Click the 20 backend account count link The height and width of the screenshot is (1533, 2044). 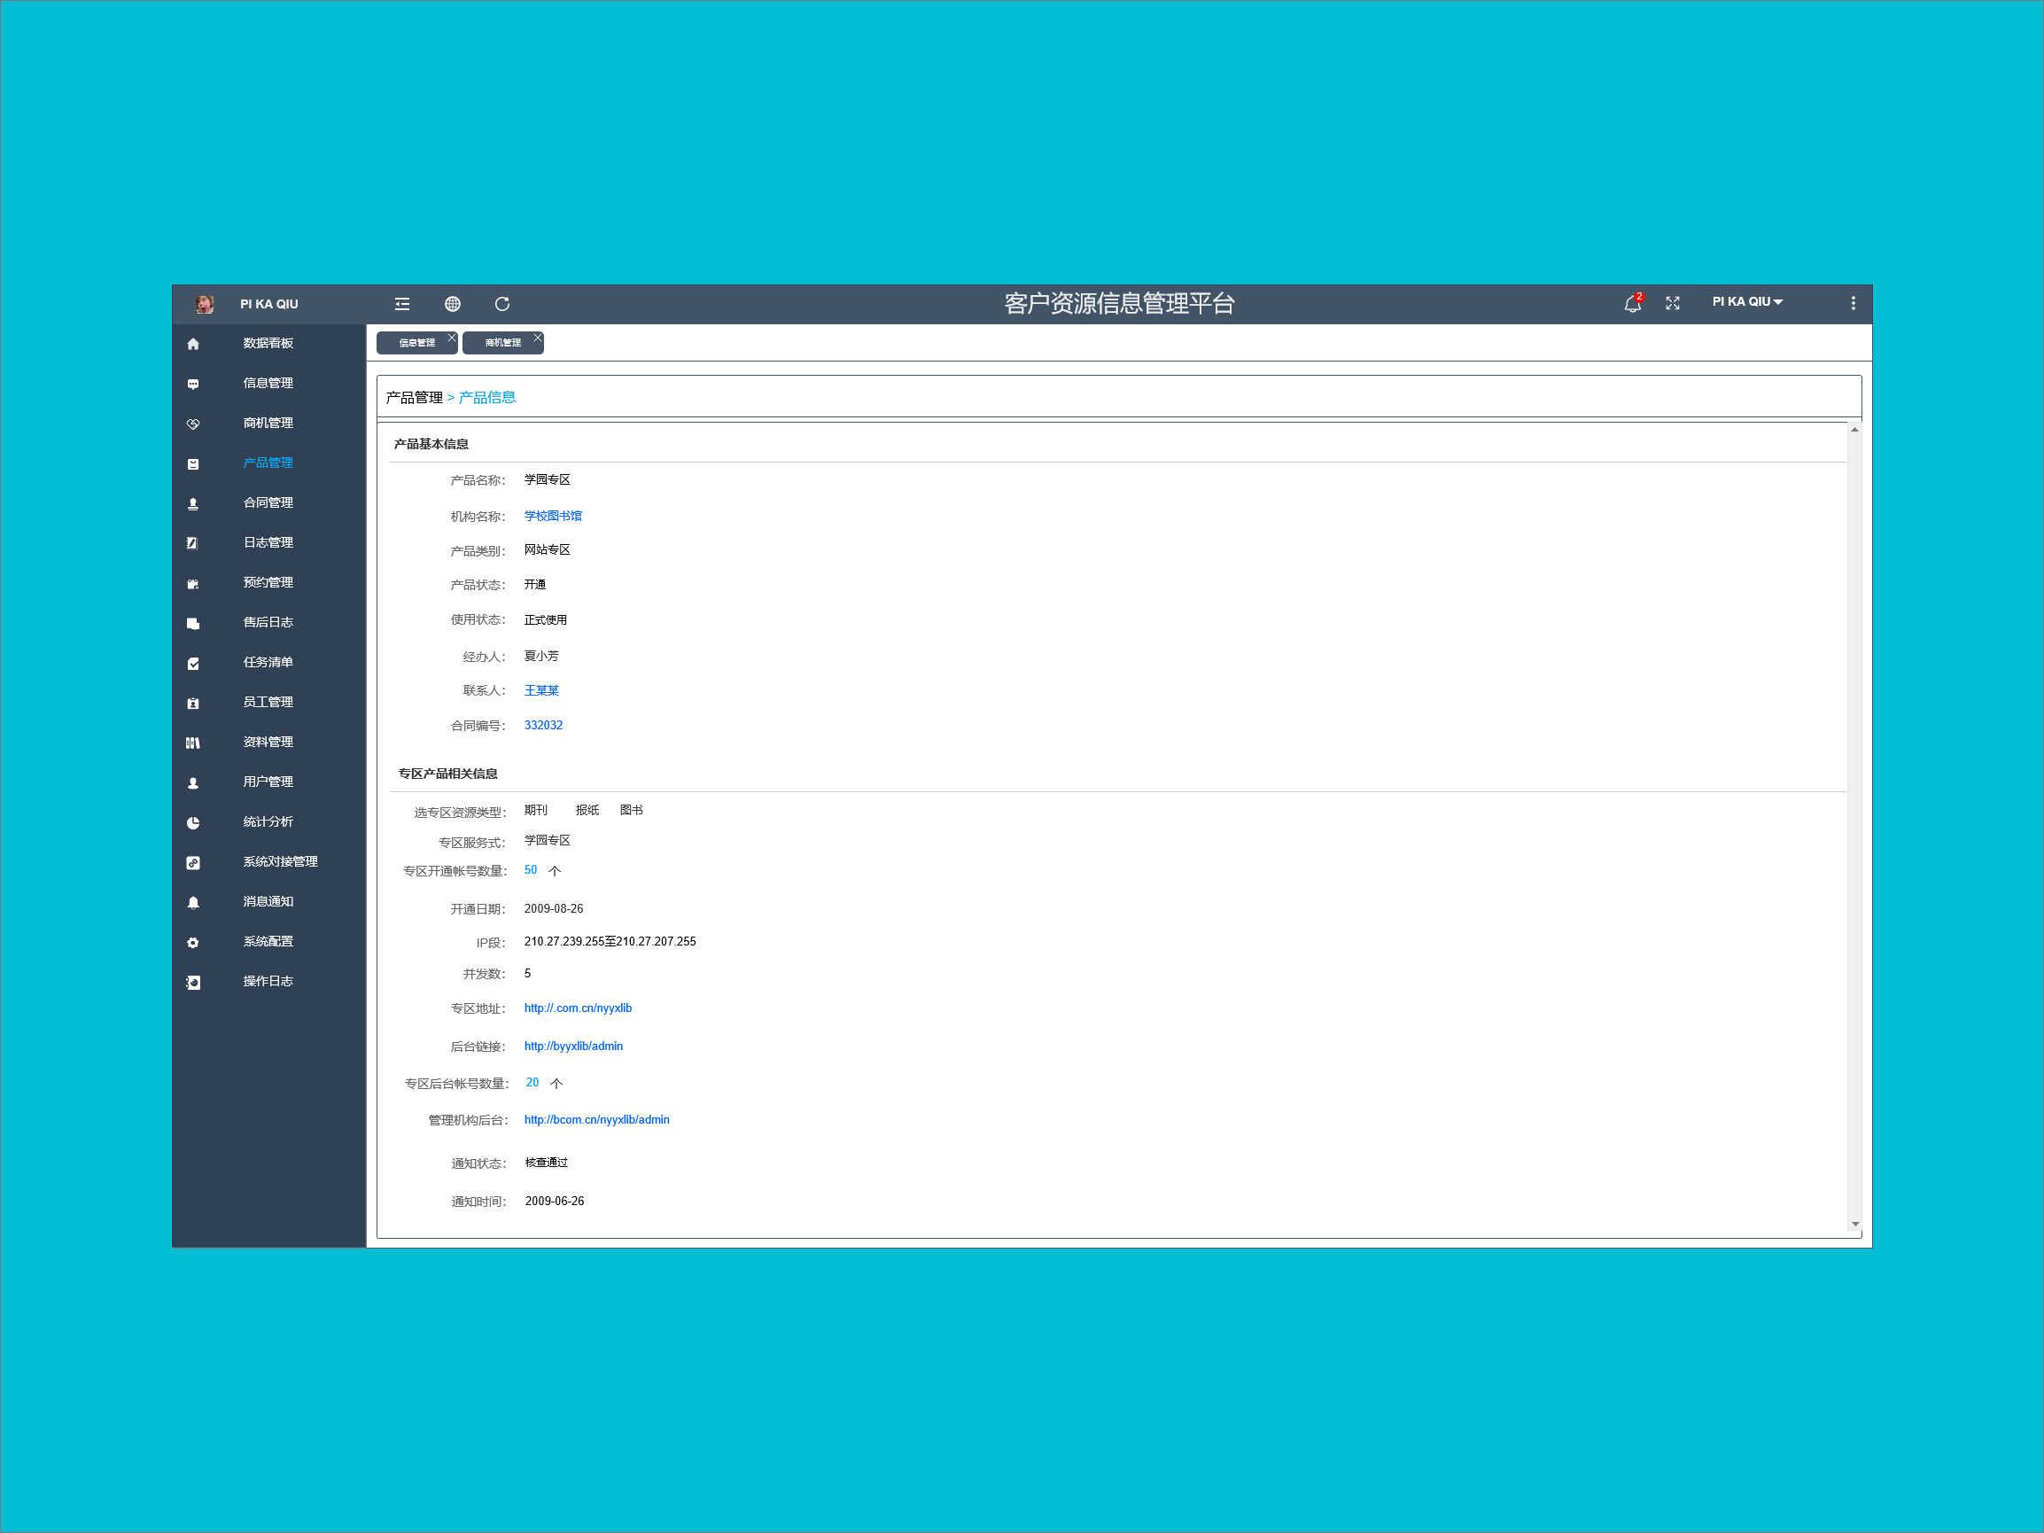[x=532, y=1082]
